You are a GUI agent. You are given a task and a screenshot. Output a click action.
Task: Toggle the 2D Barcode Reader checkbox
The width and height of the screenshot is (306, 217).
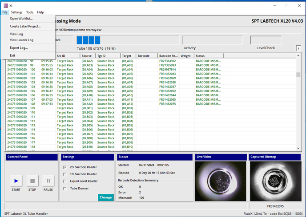[65, 167]
